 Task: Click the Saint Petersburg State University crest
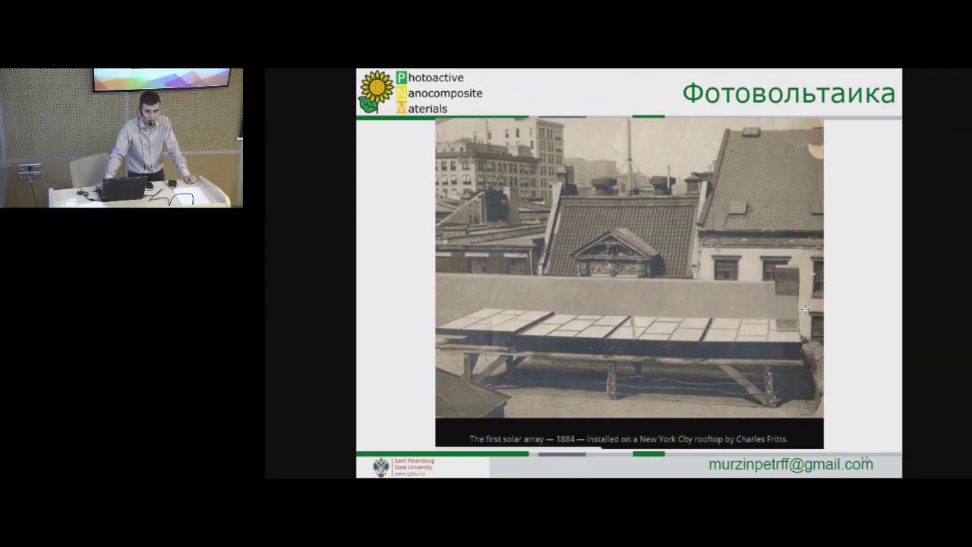[381, 466]
